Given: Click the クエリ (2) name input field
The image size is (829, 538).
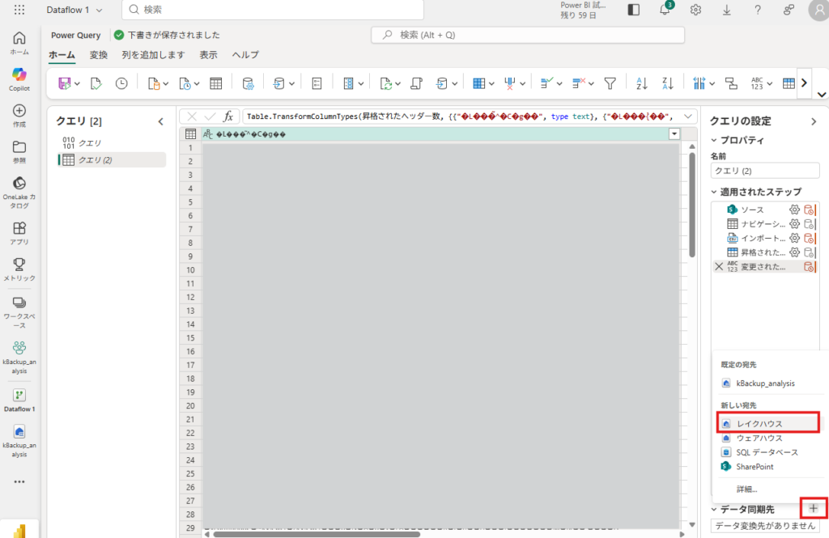Looking at the screenshot, I should 763,171.
